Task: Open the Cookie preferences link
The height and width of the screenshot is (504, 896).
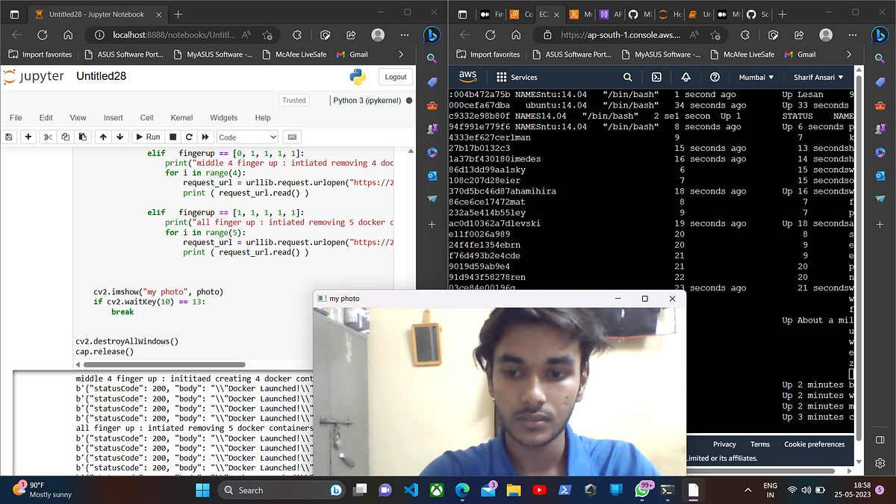Action: [x=814, y=444]
